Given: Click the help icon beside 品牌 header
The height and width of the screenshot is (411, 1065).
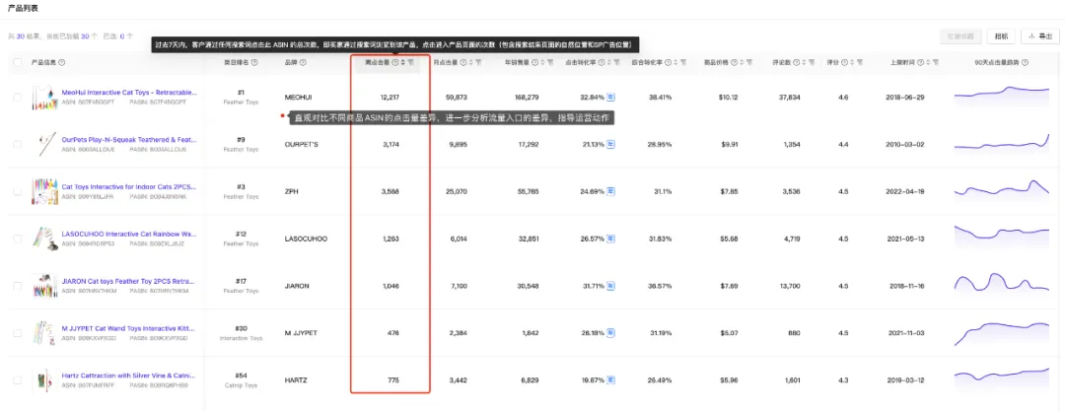Looking at the screenshot, I should pyautogui.click(x=303, y=62).
